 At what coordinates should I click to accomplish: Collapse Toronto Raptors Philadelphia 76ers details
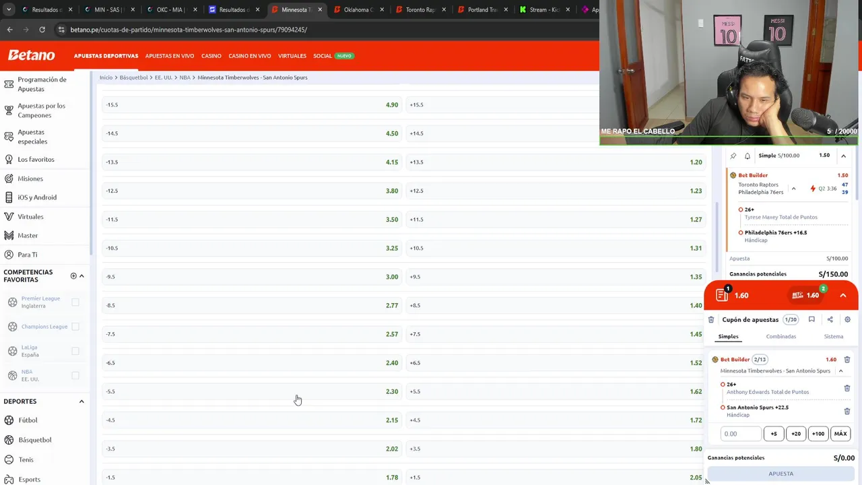point(793,189)
